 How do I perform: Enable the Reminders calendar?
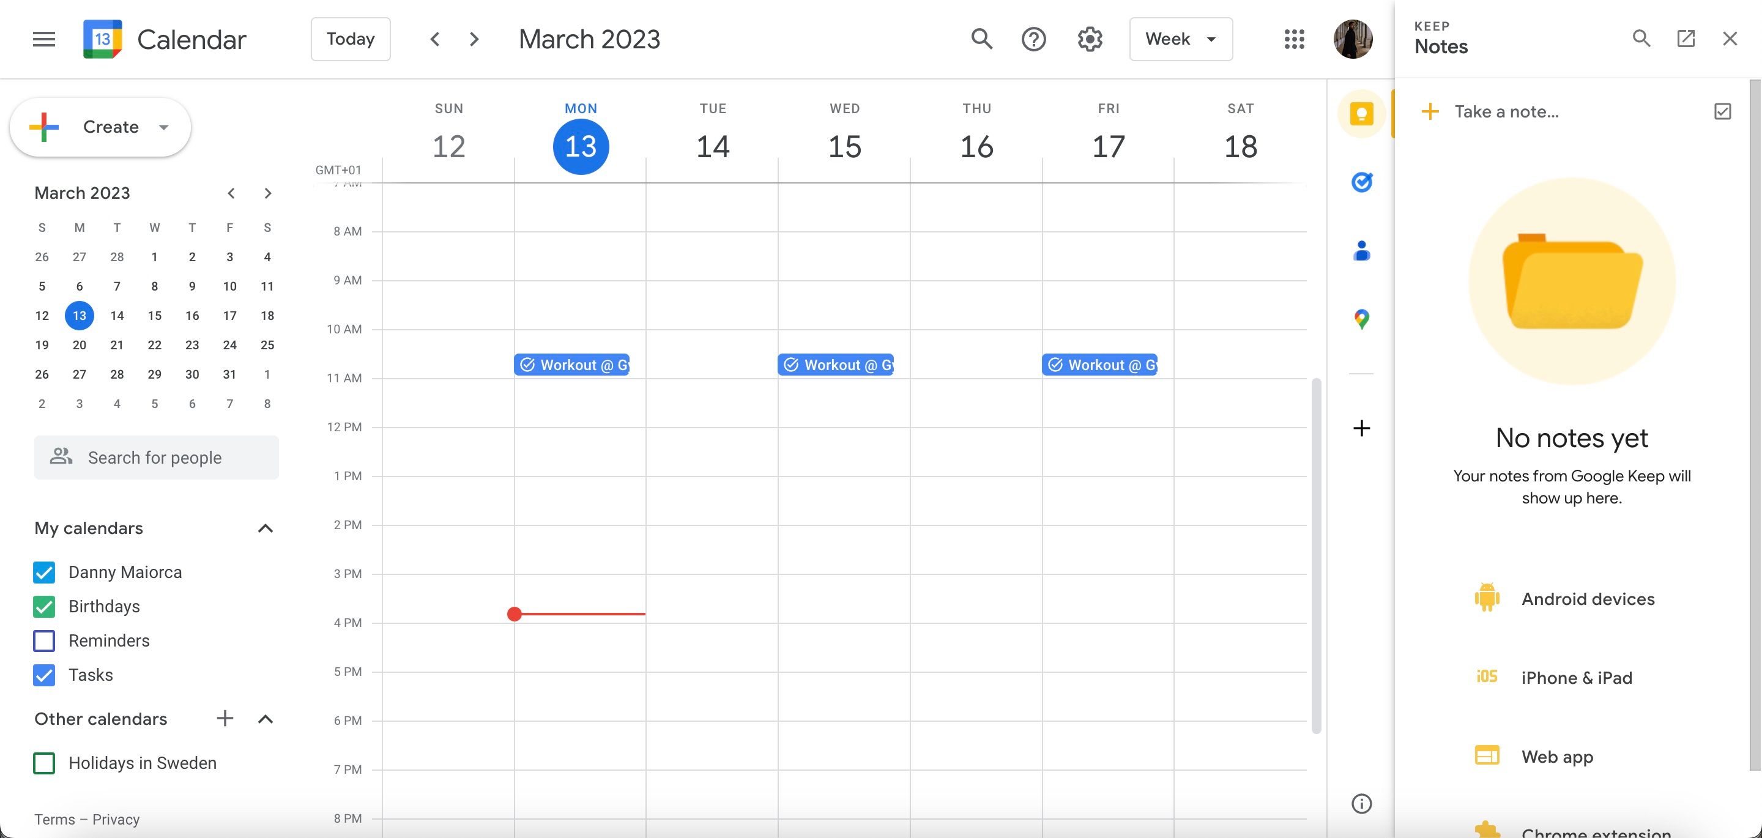(x=44, y=641)
